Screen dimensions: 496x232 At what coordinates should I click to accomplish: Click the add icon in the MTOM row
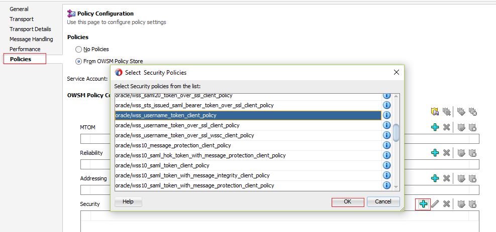coord(435,127)
